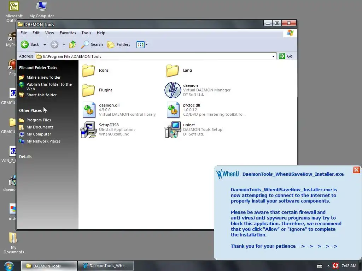Select the daemon.dll file icon

tap(89, 110)
